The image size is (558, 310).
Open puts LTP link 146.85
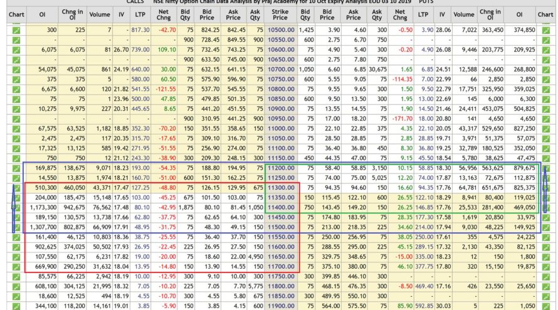tap(424, 207)
